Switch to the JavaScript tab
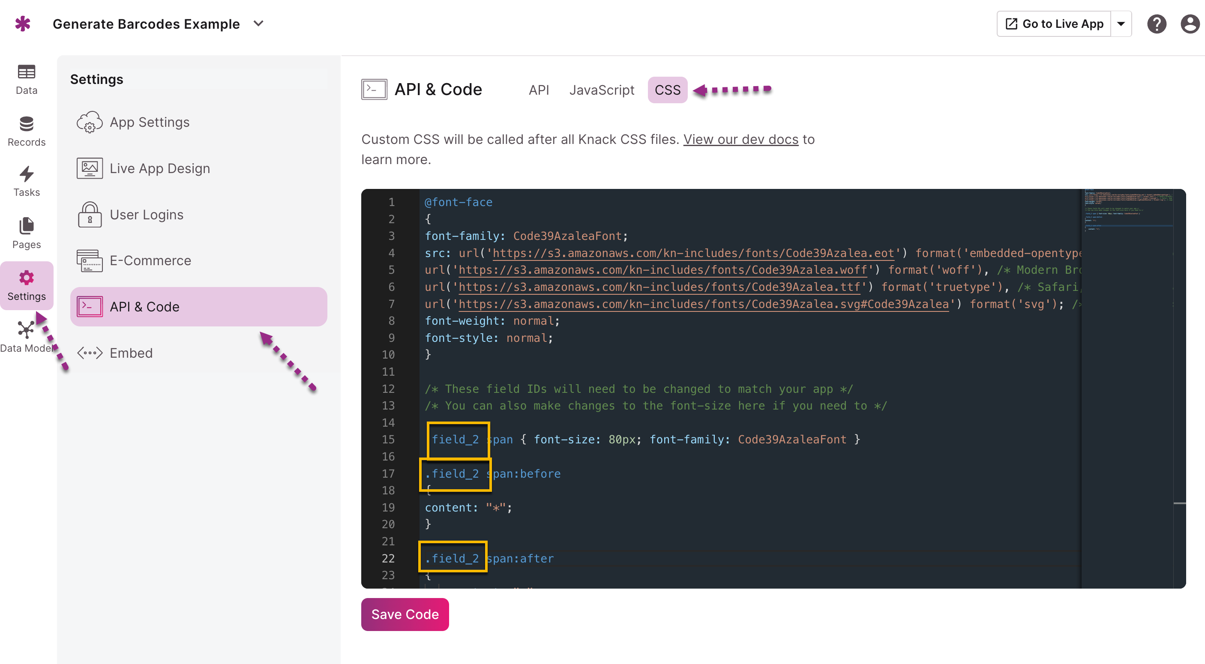The image size is (1205, 664). 602,90
